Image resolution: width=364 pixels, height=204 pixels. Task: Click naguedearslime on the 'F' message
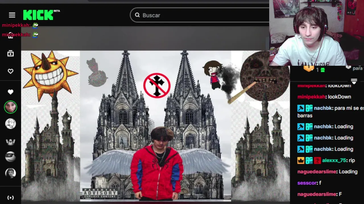click(x=317, y=194)
